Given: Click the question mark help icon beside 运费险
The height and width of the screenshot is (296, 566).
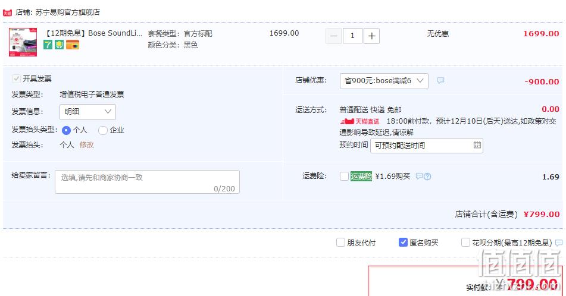Looking at the screenshot, I should tap(427, 177).
